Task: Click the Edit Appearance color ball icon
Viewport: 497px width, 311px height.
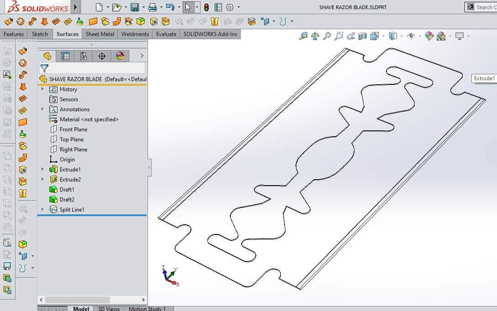Action: [429, 36]
